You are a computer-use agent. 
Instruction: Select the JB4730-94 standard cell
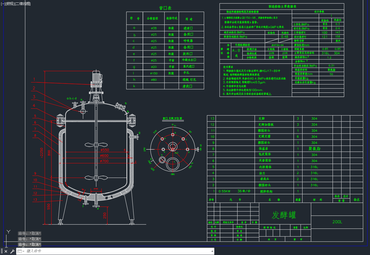pos(278,45)
